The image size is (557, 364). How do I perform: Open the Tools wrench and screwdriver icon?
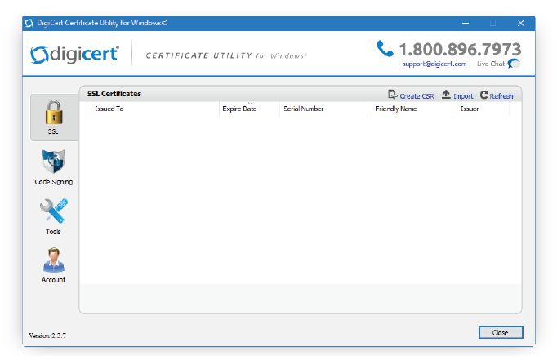point(54,211)
